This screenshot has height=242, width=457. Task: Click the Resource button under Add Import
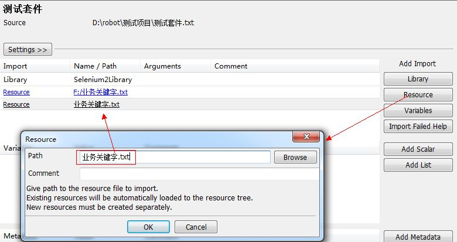[418, 95]
